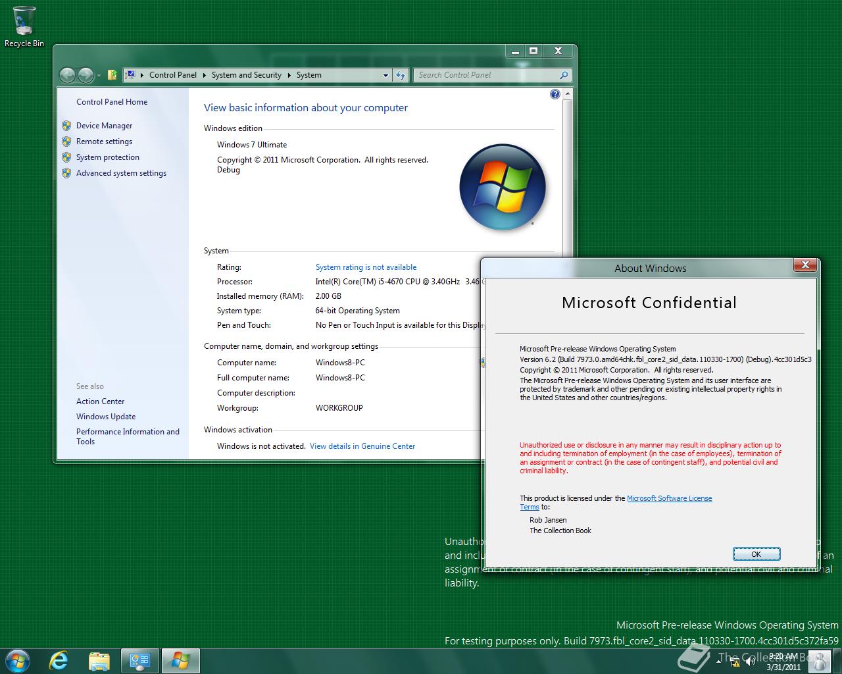Expand arrow after System and Security breadcrumb
This screenshot has height=674, width=842.
(x=289, y=75)
